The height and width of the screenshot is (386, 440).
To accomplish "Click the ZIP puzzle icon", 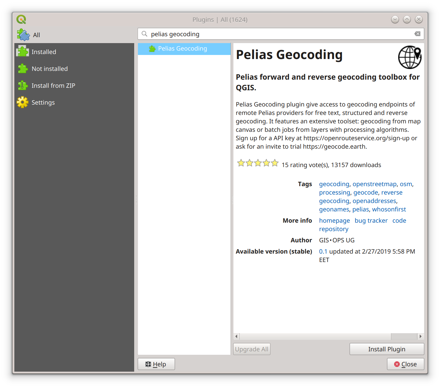I will [22, 85].
